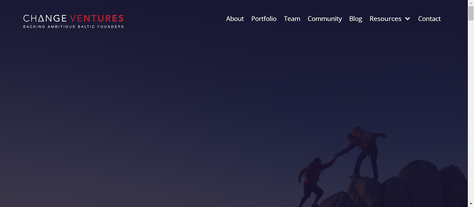Go to the Contact page
474x207 pixels.
point(429,19)
